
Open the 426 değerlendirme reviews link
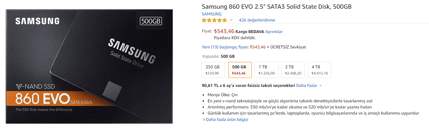tap(257, 20)
